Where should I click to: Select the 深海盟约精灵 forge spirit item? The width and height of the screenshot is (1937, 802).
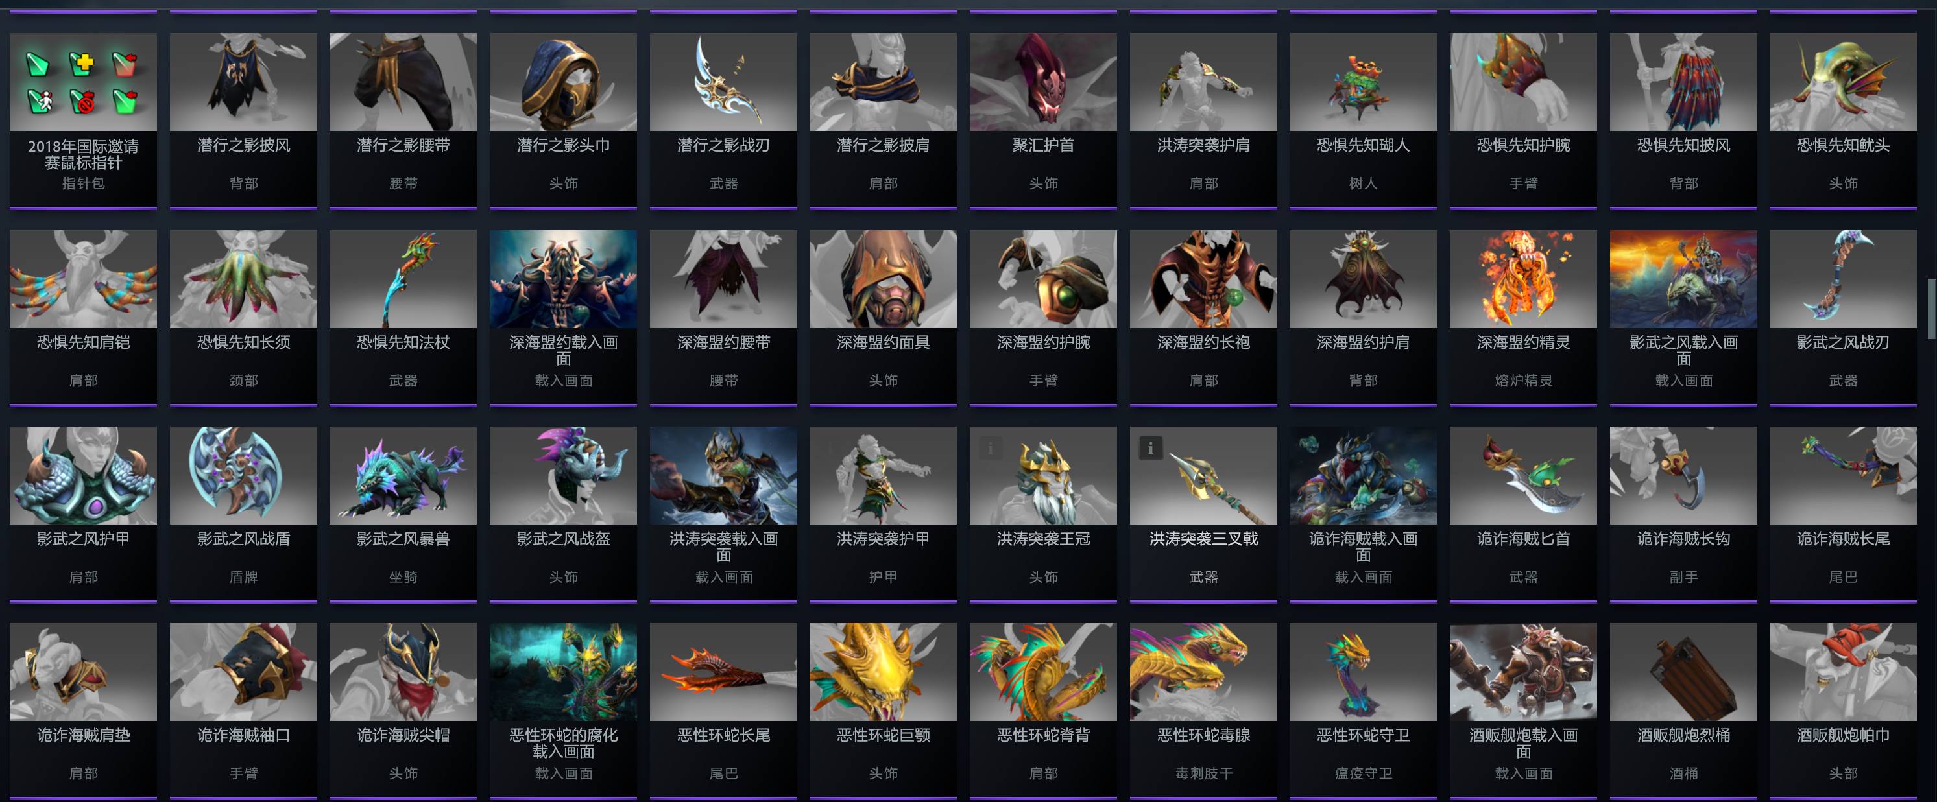pyautogui.click(x=1522, y=317)
